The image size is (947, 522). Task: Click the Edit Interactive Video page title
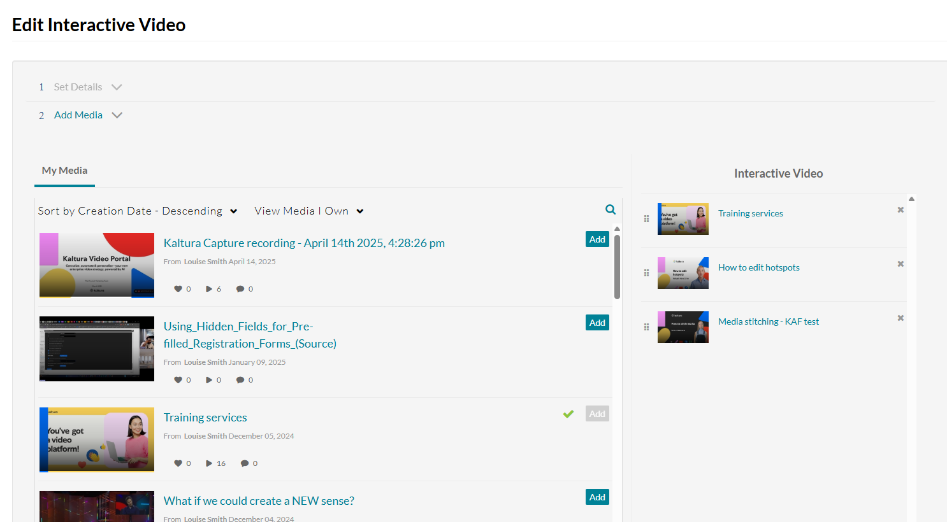pos(99,25)
